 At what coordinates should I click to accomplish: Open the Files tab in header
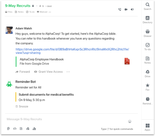pos(9,12)
